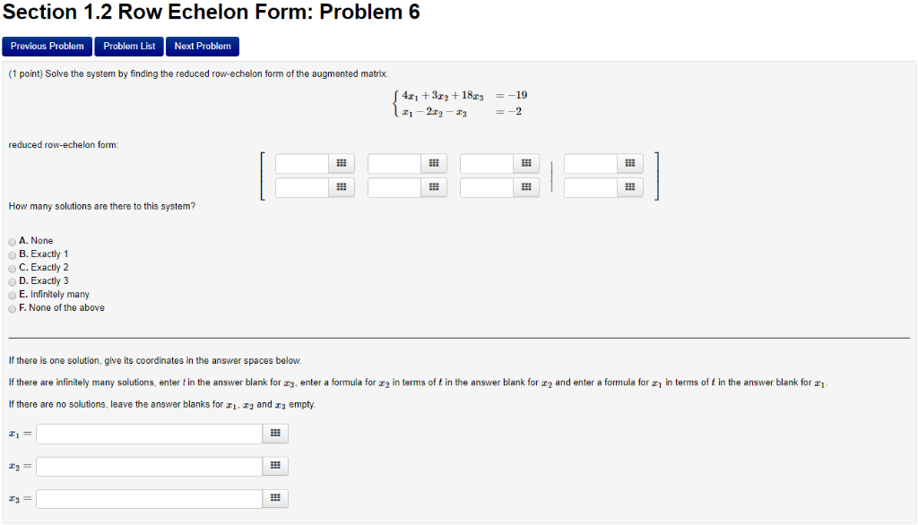Image resolution: width=918 pixels, height=525 pixels.
Task: Click the editor icon on the top middle matrix cell
Action: click(x=434, y=163)
